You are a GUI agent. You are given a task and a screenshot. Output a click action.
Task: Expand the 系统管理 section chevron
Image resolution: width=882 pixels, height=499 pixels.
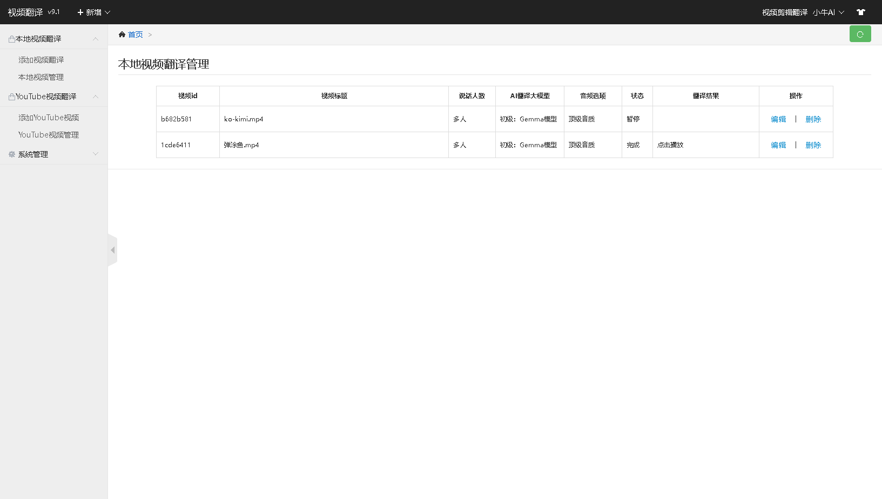pyautogui.click(x=96, y=154)
